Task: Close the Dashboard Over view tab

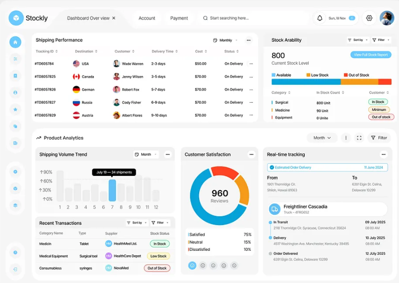Action: click(x=114, y=18)
